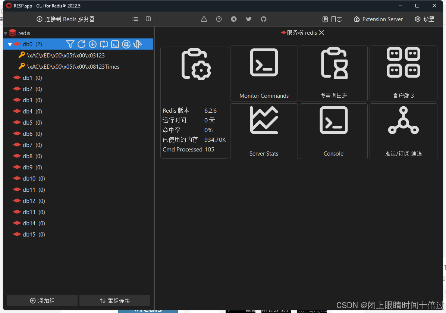The image size is (446, 313).
Task: Click 连接到 Redis 服务器 button
Action: coord(66,19)
